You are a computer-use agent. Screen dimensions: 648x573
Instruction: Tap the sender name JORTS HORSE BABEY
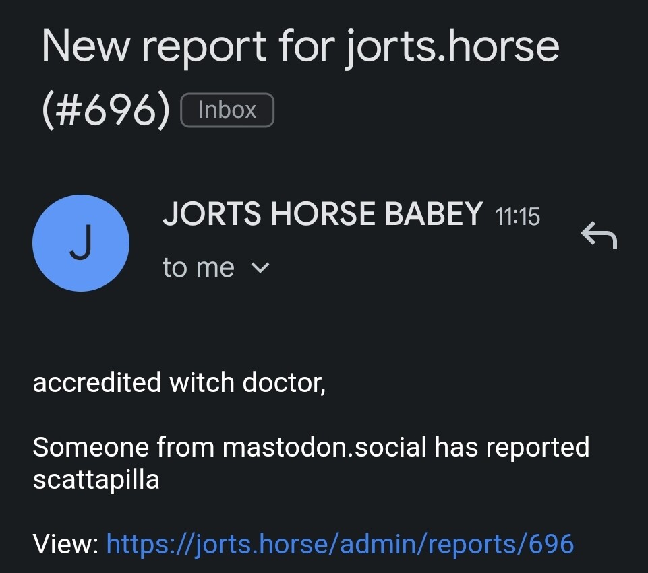[x=323, y=213]
